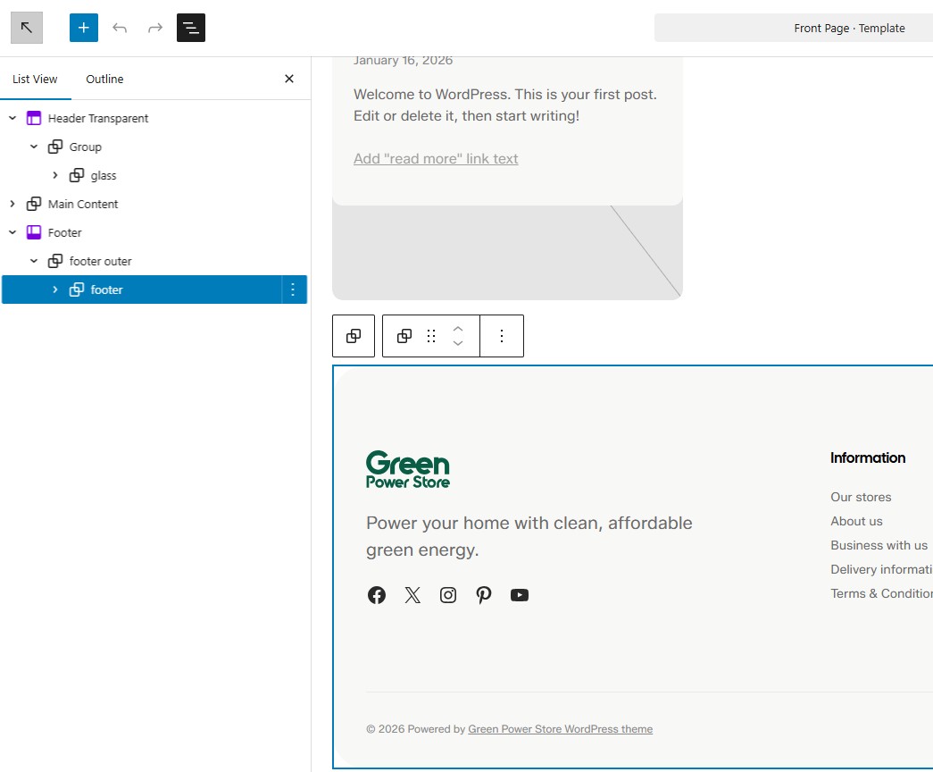Switch to the Outline tab
The image size is (933, 772).
pyautogui.click(x=104, y=79)
